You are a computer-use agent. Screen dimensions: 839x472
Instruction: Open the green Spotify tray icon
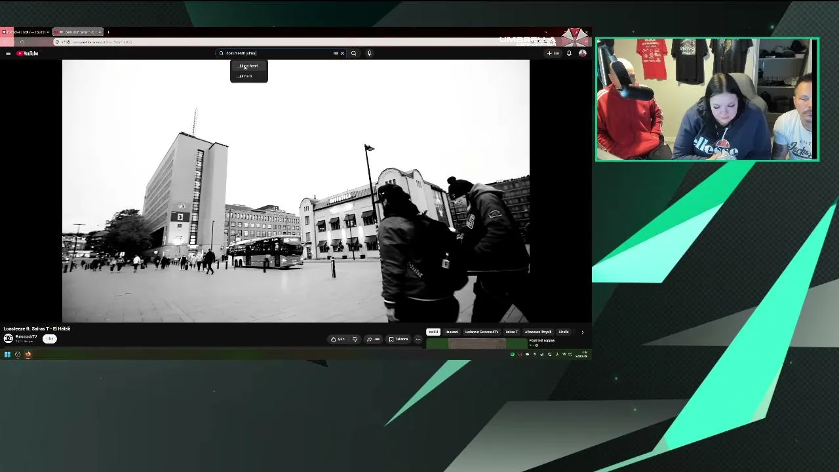tap(513, 355)
